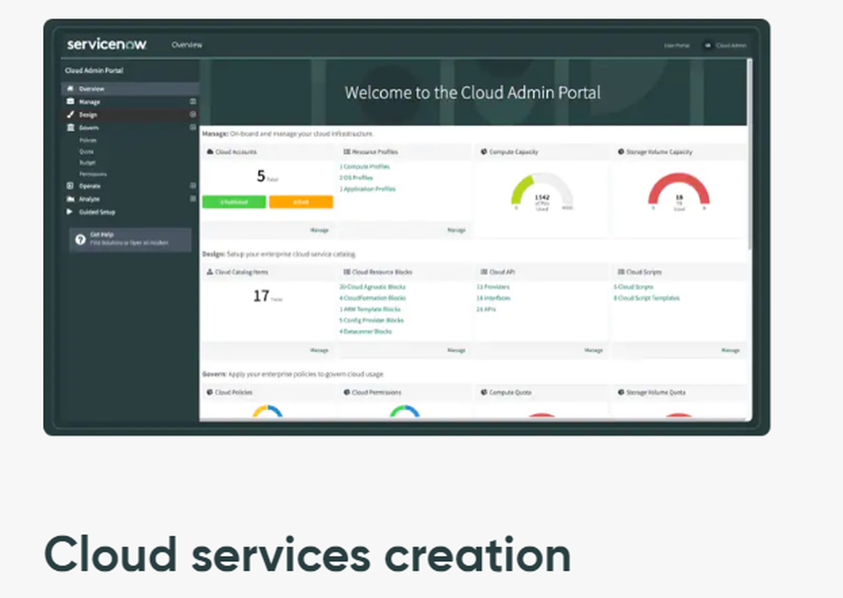Open the Application Profiles link
Viewport: 843px width, 598px height.
coord(368,189)
